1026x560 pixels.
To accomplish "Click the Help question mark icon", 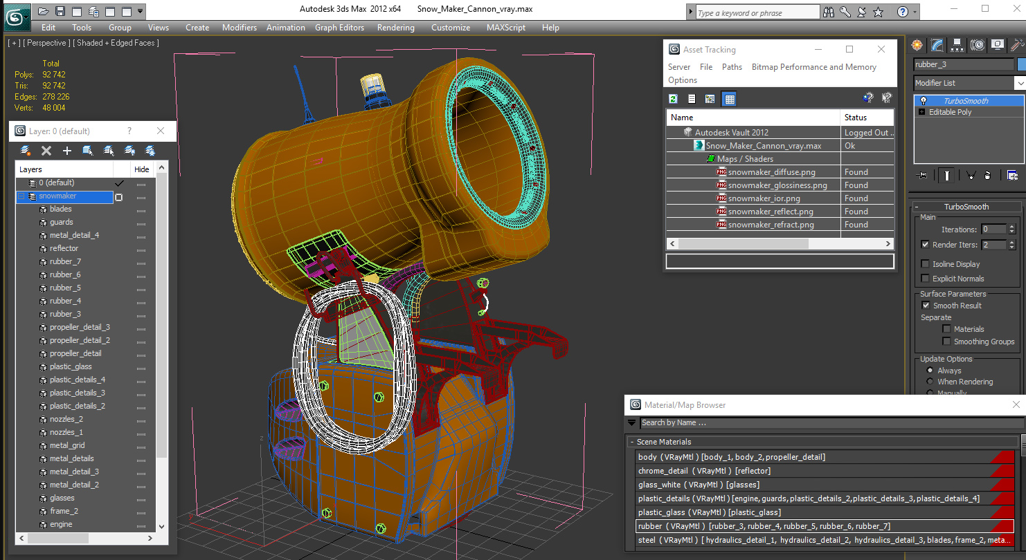I will [903, 12].
